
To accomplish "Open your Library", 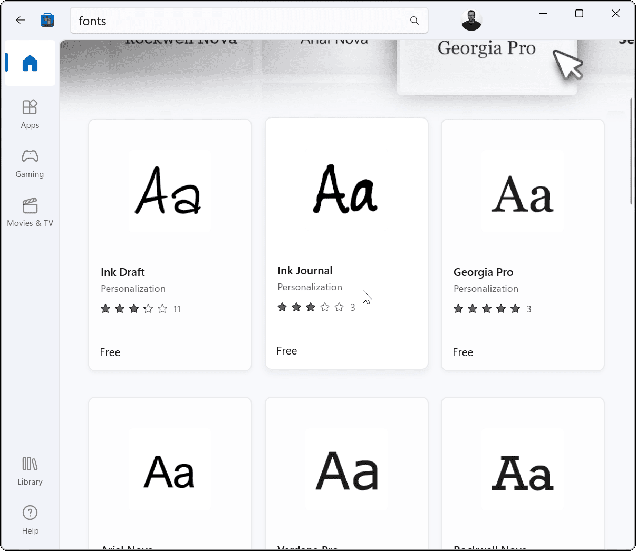I will tap(30, 470).
